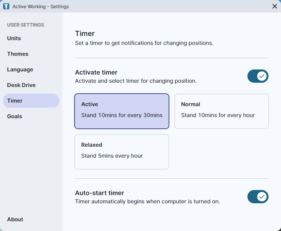The image size is (281, 231).
Task: Turn off the Auto-start timer switch
Action: tap(258, 197)
